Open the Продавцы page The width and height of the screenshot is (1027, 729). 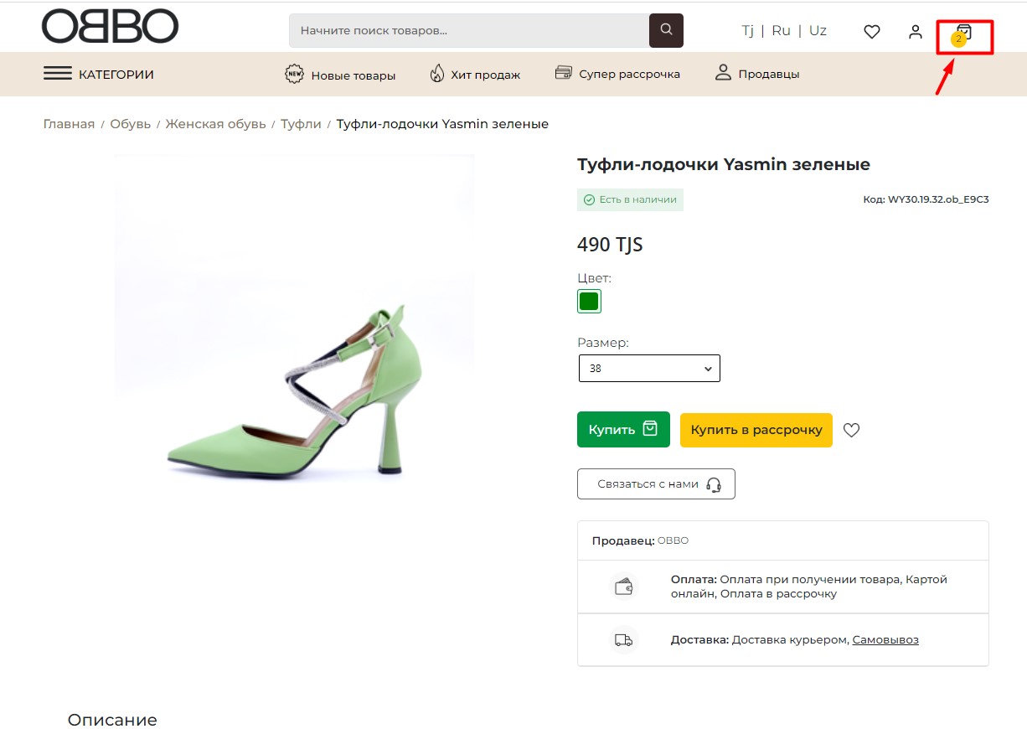tap(757, 74)
